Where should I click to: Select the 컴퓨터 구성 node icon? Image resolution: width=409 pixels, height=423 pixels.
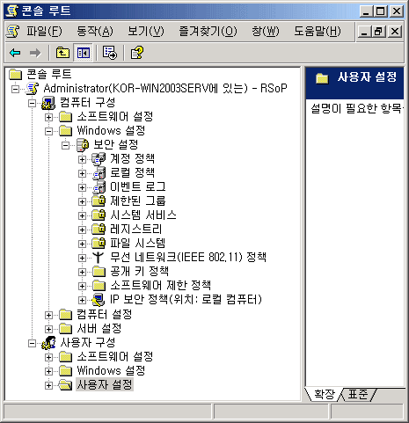[48, 103]
